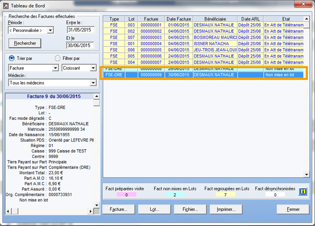Image resolution: width=315 pixels, height=226 pixels.
Task: Click the Non mise en lot cell of invoice 000000009
Action: [x=284, y=75]
